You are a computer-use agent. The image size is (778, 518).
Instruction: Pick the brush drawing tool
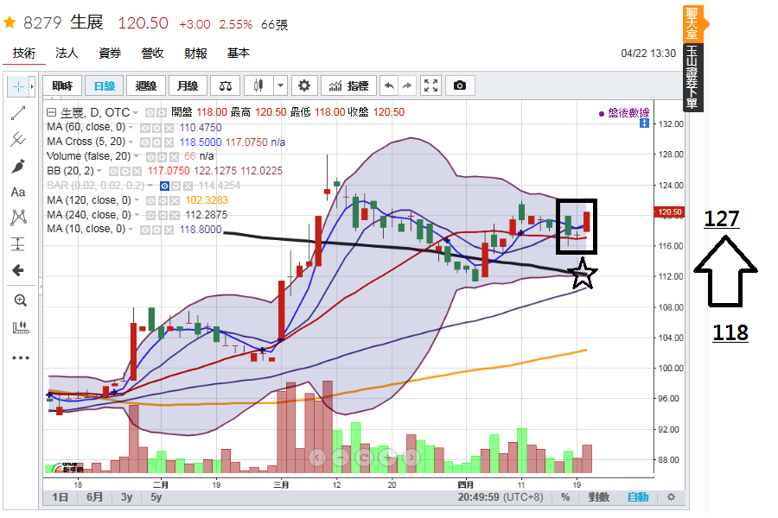click(x=18, y=166)
